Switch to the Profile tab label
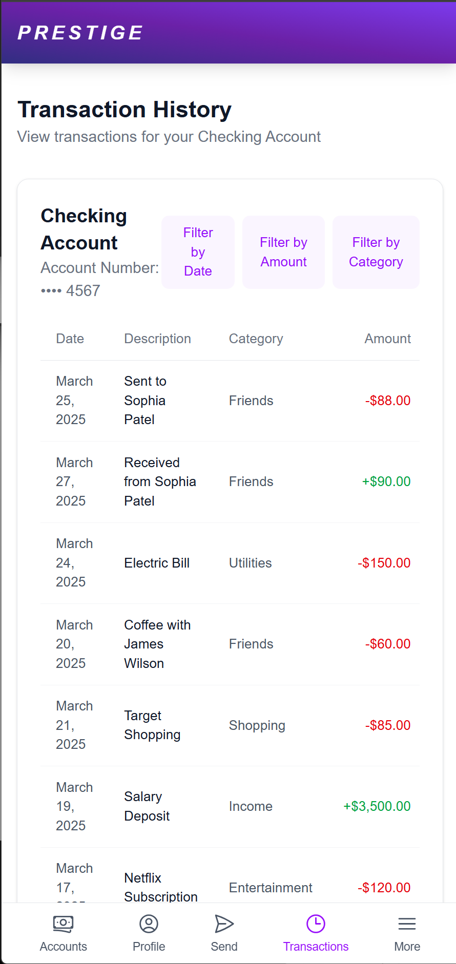The image size is (456, 964). pos(149,947)
